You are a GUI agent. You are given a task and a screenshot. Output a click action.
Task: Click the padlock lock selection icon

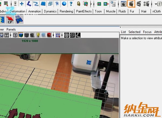click(79, 4)
